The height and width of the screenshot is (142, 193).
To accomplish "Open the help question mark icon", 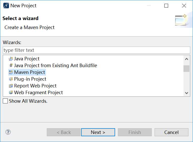I will (x=8, y=132).
